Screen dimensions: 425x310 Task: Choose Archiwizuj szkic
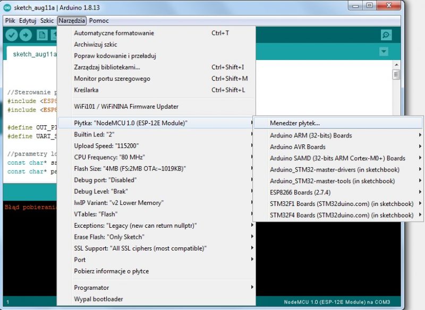[157, 45]
